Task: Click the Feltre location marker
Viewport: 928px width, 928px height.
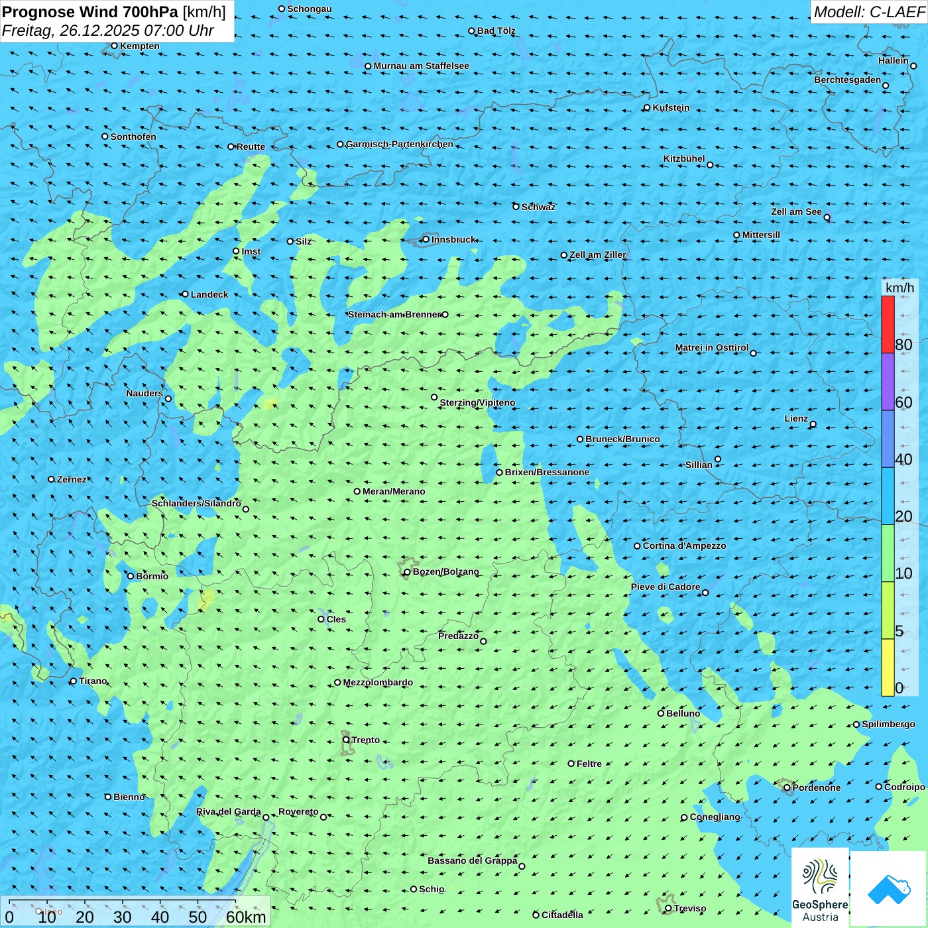Action: coord(571,764)
